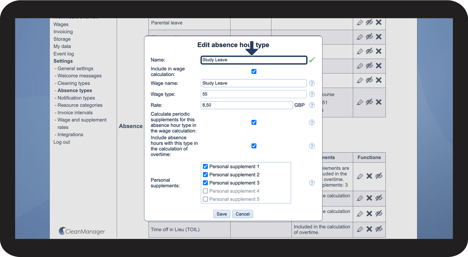Uncheck Include in wage calculation
Image resolution: width=468 pixels, height=257 pixels.
[254, 71]
